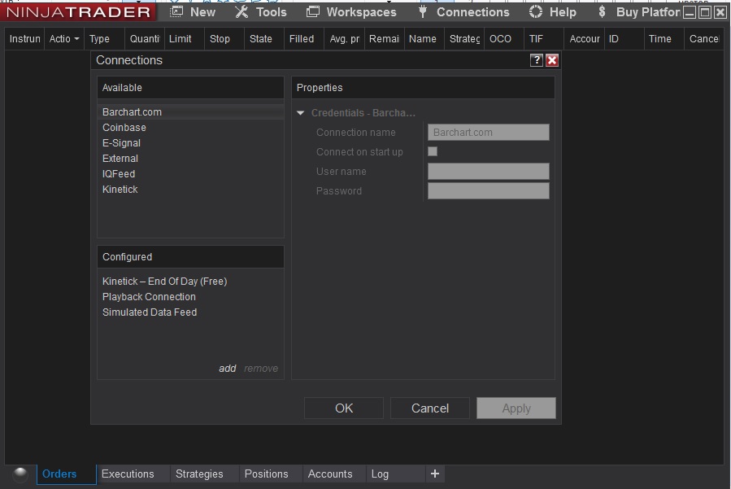The height and width of the screenshot is (489, 731).
Task: Select IQFeed in Available list
Action: [x=190, y=173]
